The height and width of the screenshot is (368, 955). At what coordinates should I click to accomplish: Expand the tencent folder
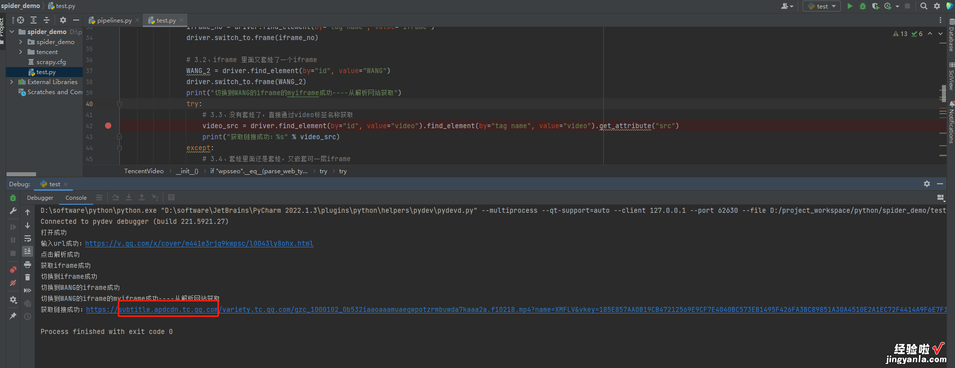point(21,52)
